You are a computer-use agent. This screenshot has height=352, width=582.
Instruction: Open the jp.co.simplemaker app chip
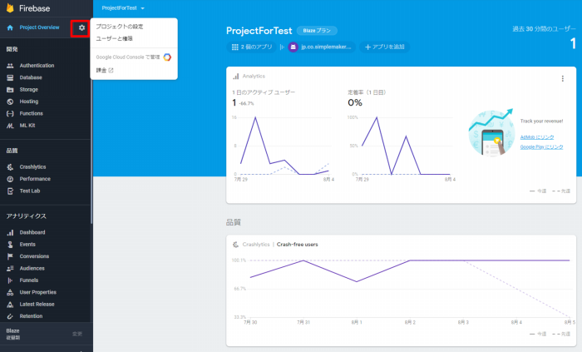[322, 47]
